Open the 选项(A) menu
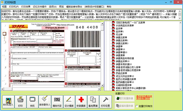This screenshot has width=183, height=111. coord(53,7)
